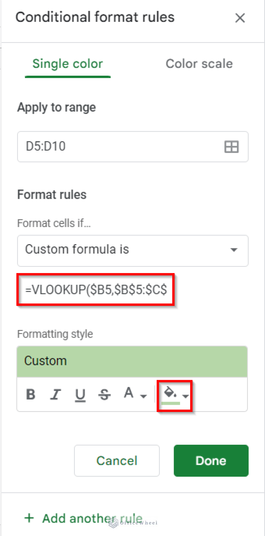Select the fill color bucket tool
The image size is (265, 536).
[169, 392]
